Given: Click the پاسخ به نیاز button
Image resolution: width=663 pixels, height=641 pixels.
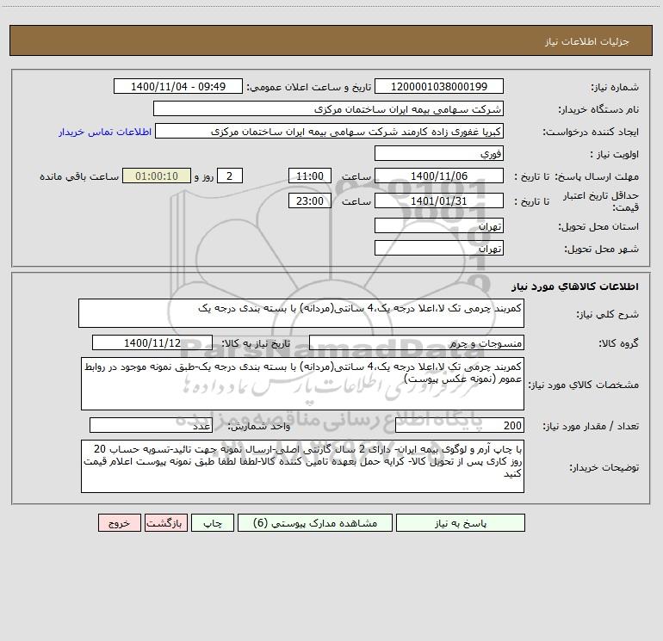Looking at the screenshot, I should click(x=461, y=522).
